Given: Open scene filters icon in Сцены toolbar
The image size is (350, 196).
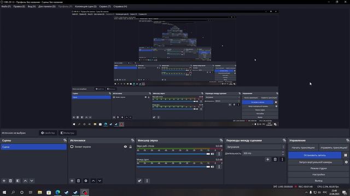Looking at the screenshot, I should (18, 181).
